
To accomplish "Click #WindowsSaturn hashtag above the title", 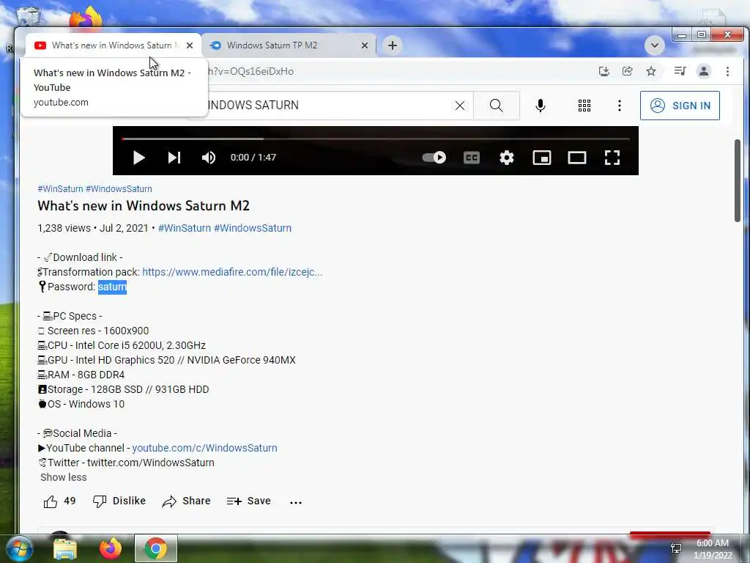I will 119,189.
